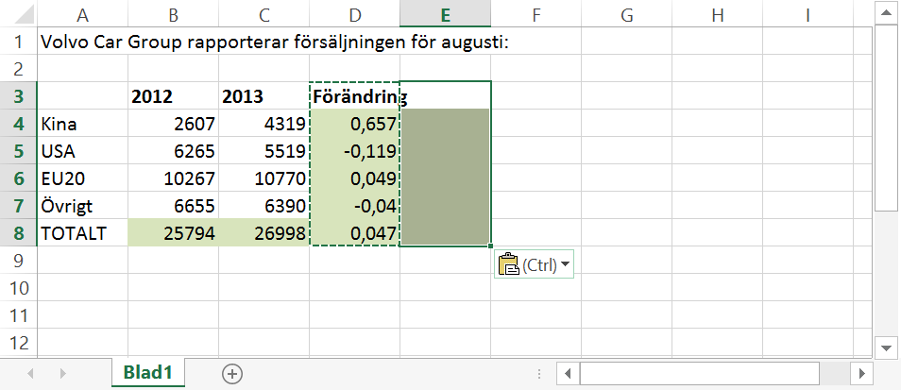Select row 8 header

[x=19, y=232]
